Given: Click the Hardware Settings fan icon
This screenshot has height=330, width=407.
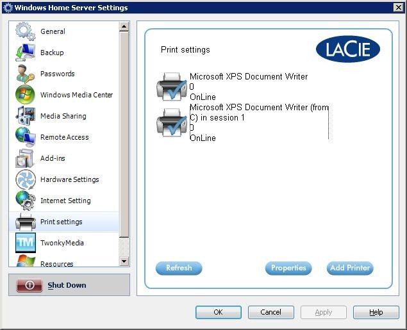Looking at the screenshot, I should [26, 179].
